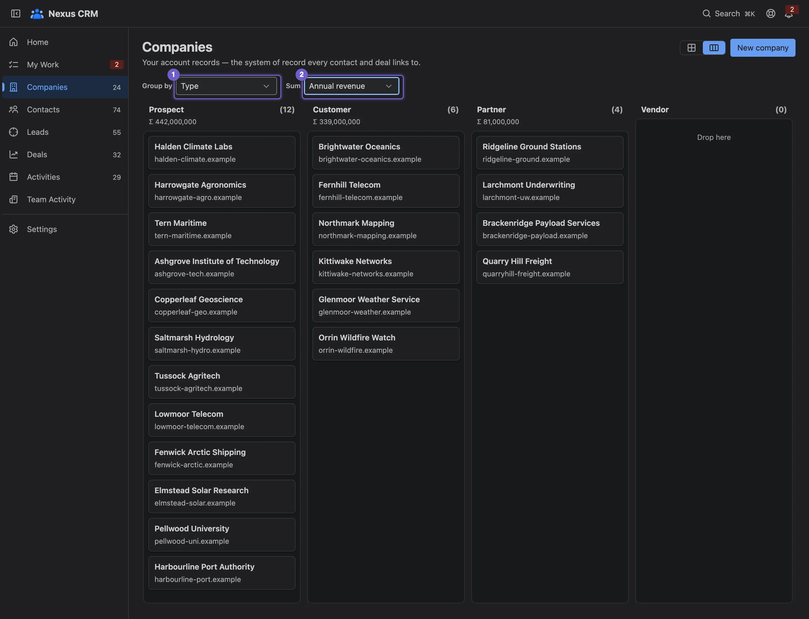Click the Leads target icon

click(x=14, y=132)
